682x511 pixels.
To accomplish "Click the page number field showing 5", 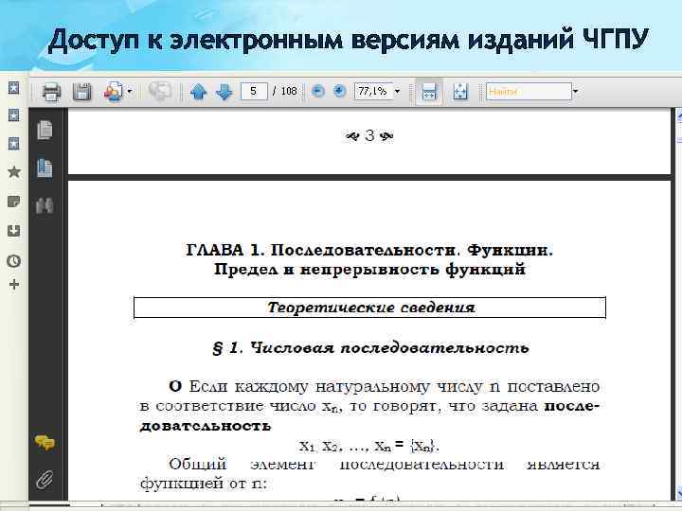I will pyautogui.click(x=254, y=91).
